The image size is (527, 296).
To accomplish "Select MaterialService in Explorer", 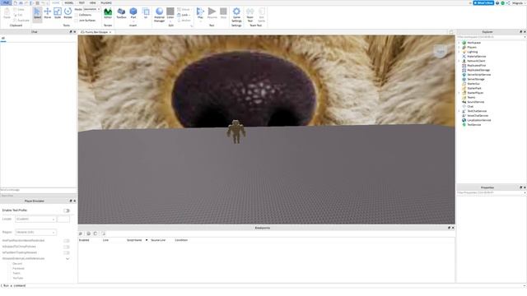I will point(476,57).
